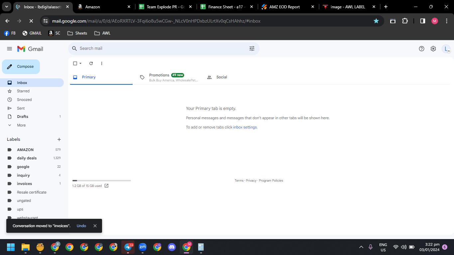View site information icon in address bar
This screenshot has width=454, height=255.
click(x=46, y=21)
